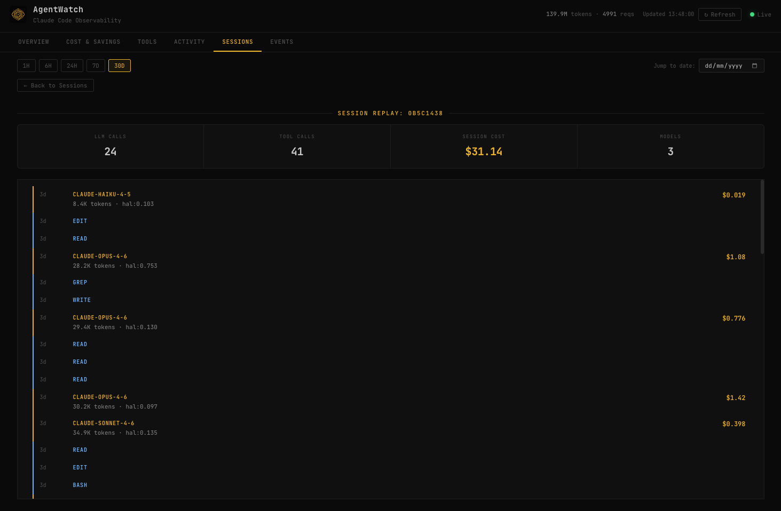Go to the Events tab

click(x=281, y=42)
